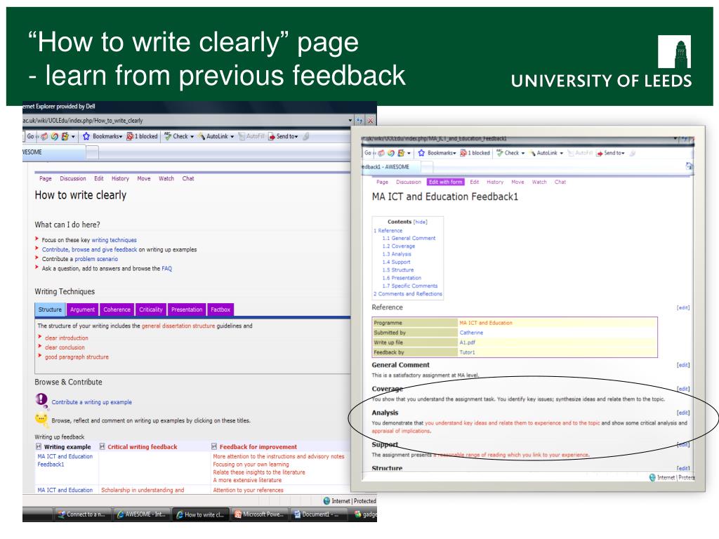Click 'Send to' button in left window toolbar
Screen dimensions: 719x539
coord(283,136)
